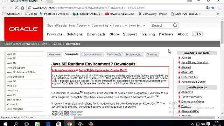This screenshot has height=126, width=224.
Task: Click download arrow beside NetBeans IDE
Action: click(x=179, y=77)
